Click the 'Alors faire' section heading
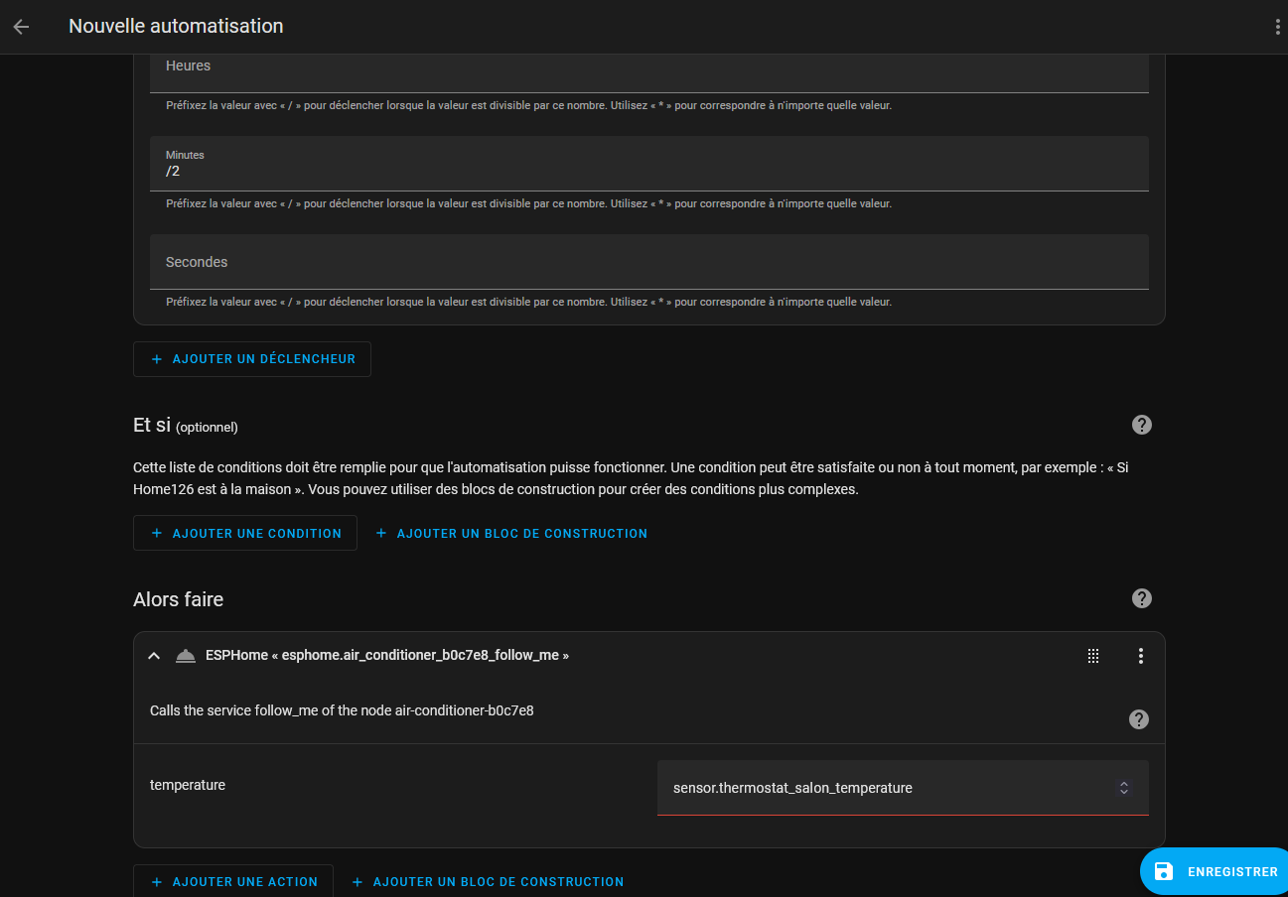This screenshot has width=1288, height=897. (179, 599)
